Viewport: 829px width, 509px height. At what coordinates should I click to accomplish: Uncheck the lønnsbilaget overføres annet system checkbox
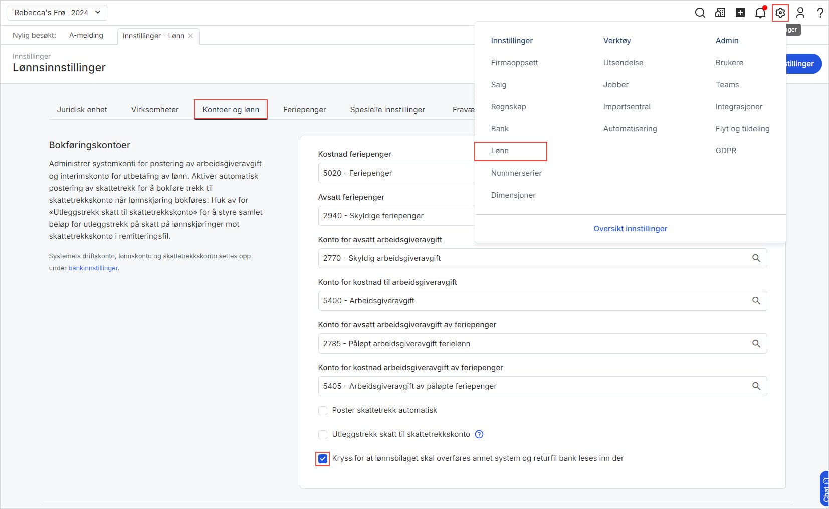(x=323, y=458)
